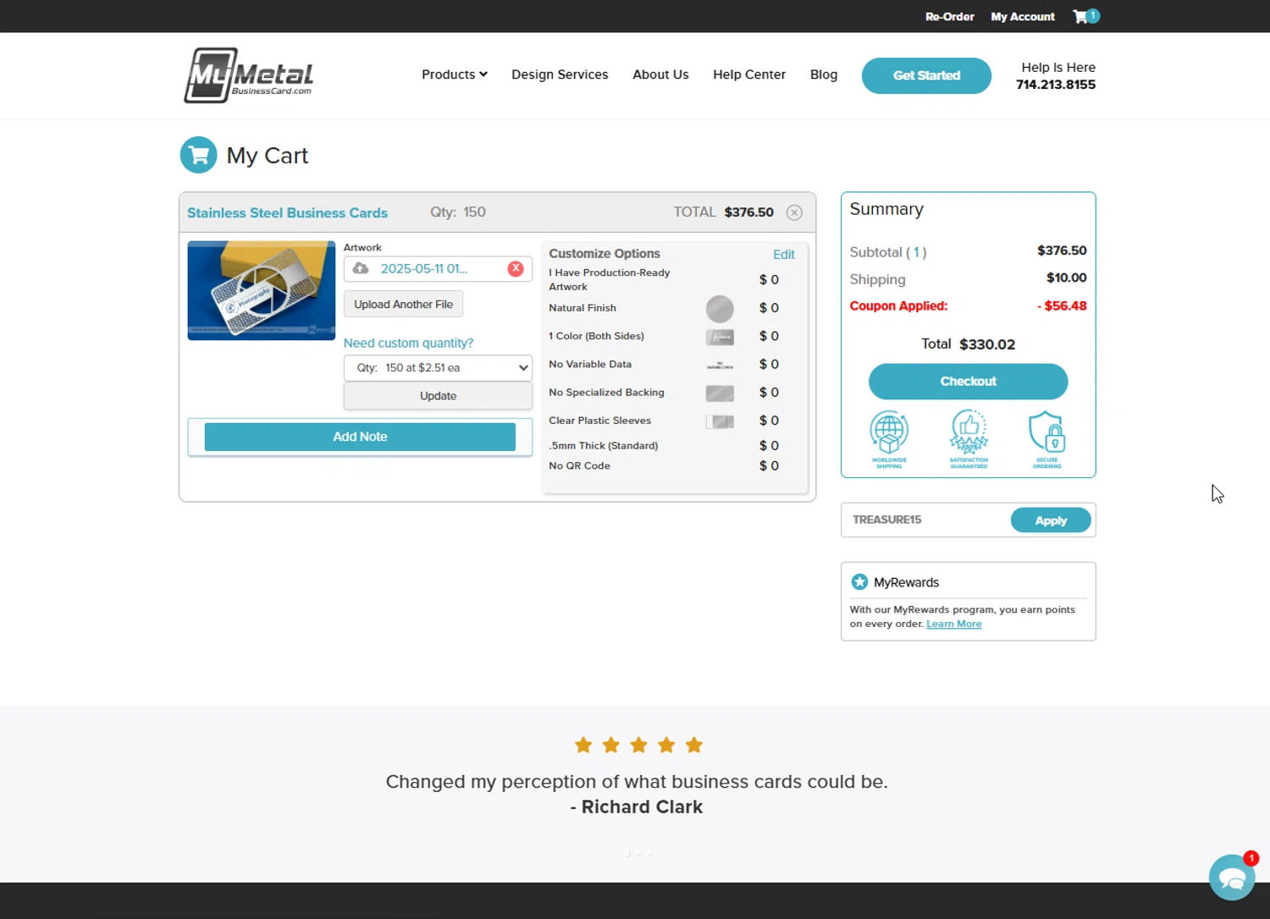The height and width of the screenshot is (919, 1270).
Task: Click the 1 Color Both Sides icon
Action: (x=720, y=337)
